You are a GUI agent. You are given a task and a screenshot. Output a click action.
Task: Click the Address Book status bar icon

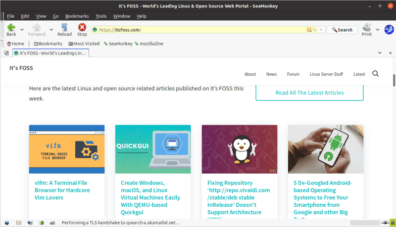click(x=43, y=223)
